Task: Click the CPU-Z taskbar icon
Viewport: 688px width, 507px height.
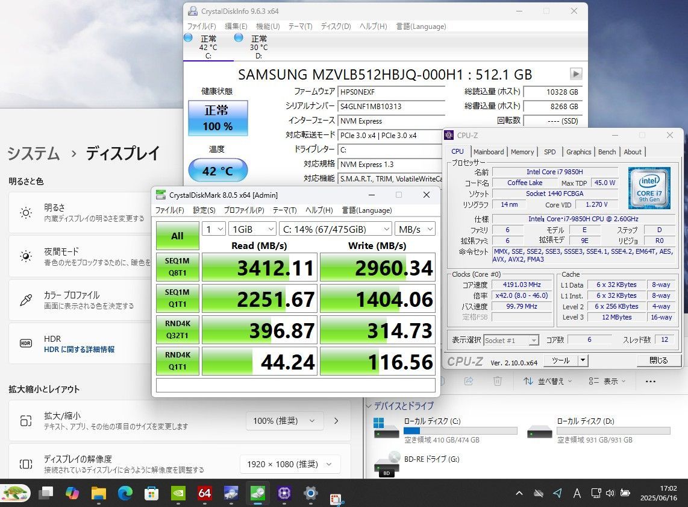Action: 284,493
